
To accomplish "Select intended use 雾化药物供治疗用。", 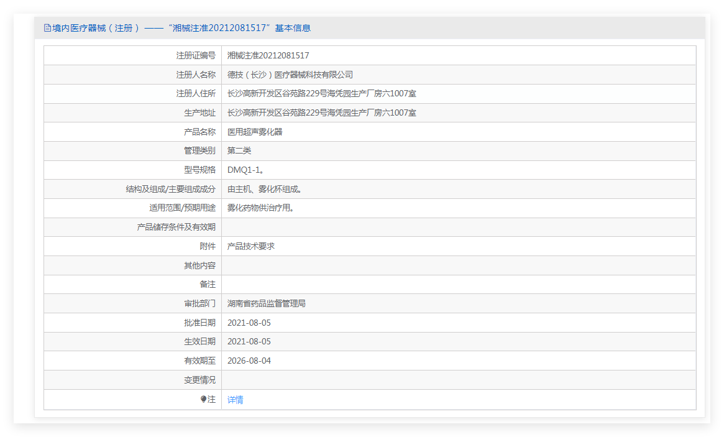I will (262, 208).
